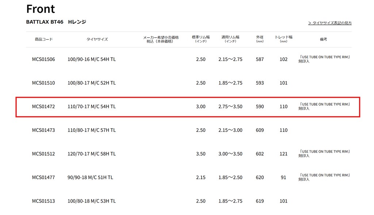The image size is (374, 215).
Task: Click product code MCS01477
Action: tap(43, 177)
